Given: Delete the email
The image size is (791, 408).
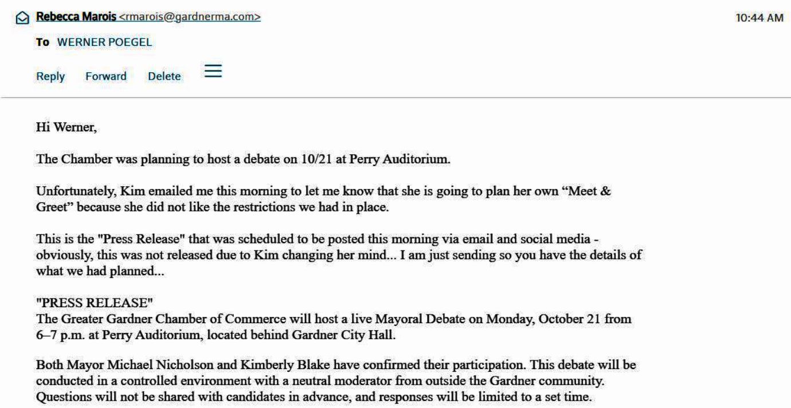Looking at the screenshot, I should point(164,76).
